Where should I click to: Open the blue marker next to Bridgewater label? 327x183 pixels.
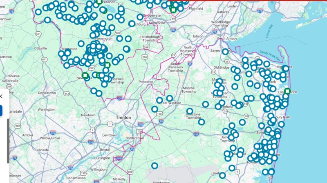[140, 17]
